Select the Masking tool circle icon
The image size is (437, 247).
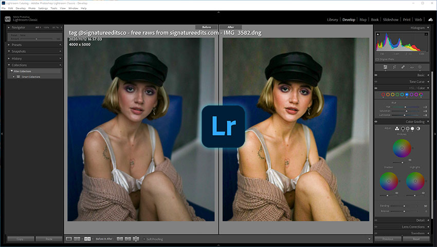(420, 67)
